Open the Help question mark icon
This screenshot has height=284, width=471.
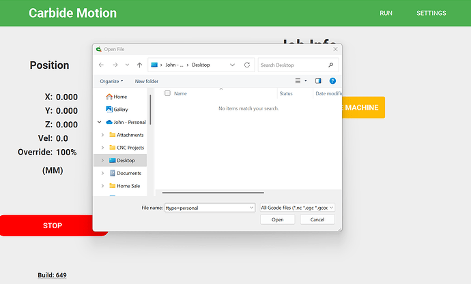(x=332, y=81)
